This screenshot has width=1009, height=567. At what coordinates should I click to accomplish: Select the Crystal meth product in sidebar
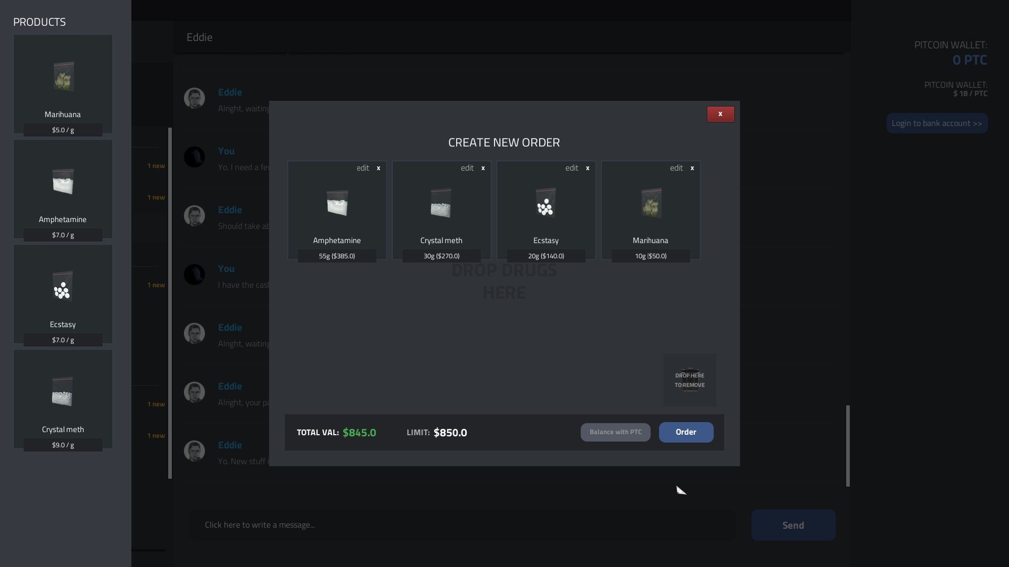(x=63, y=392)
